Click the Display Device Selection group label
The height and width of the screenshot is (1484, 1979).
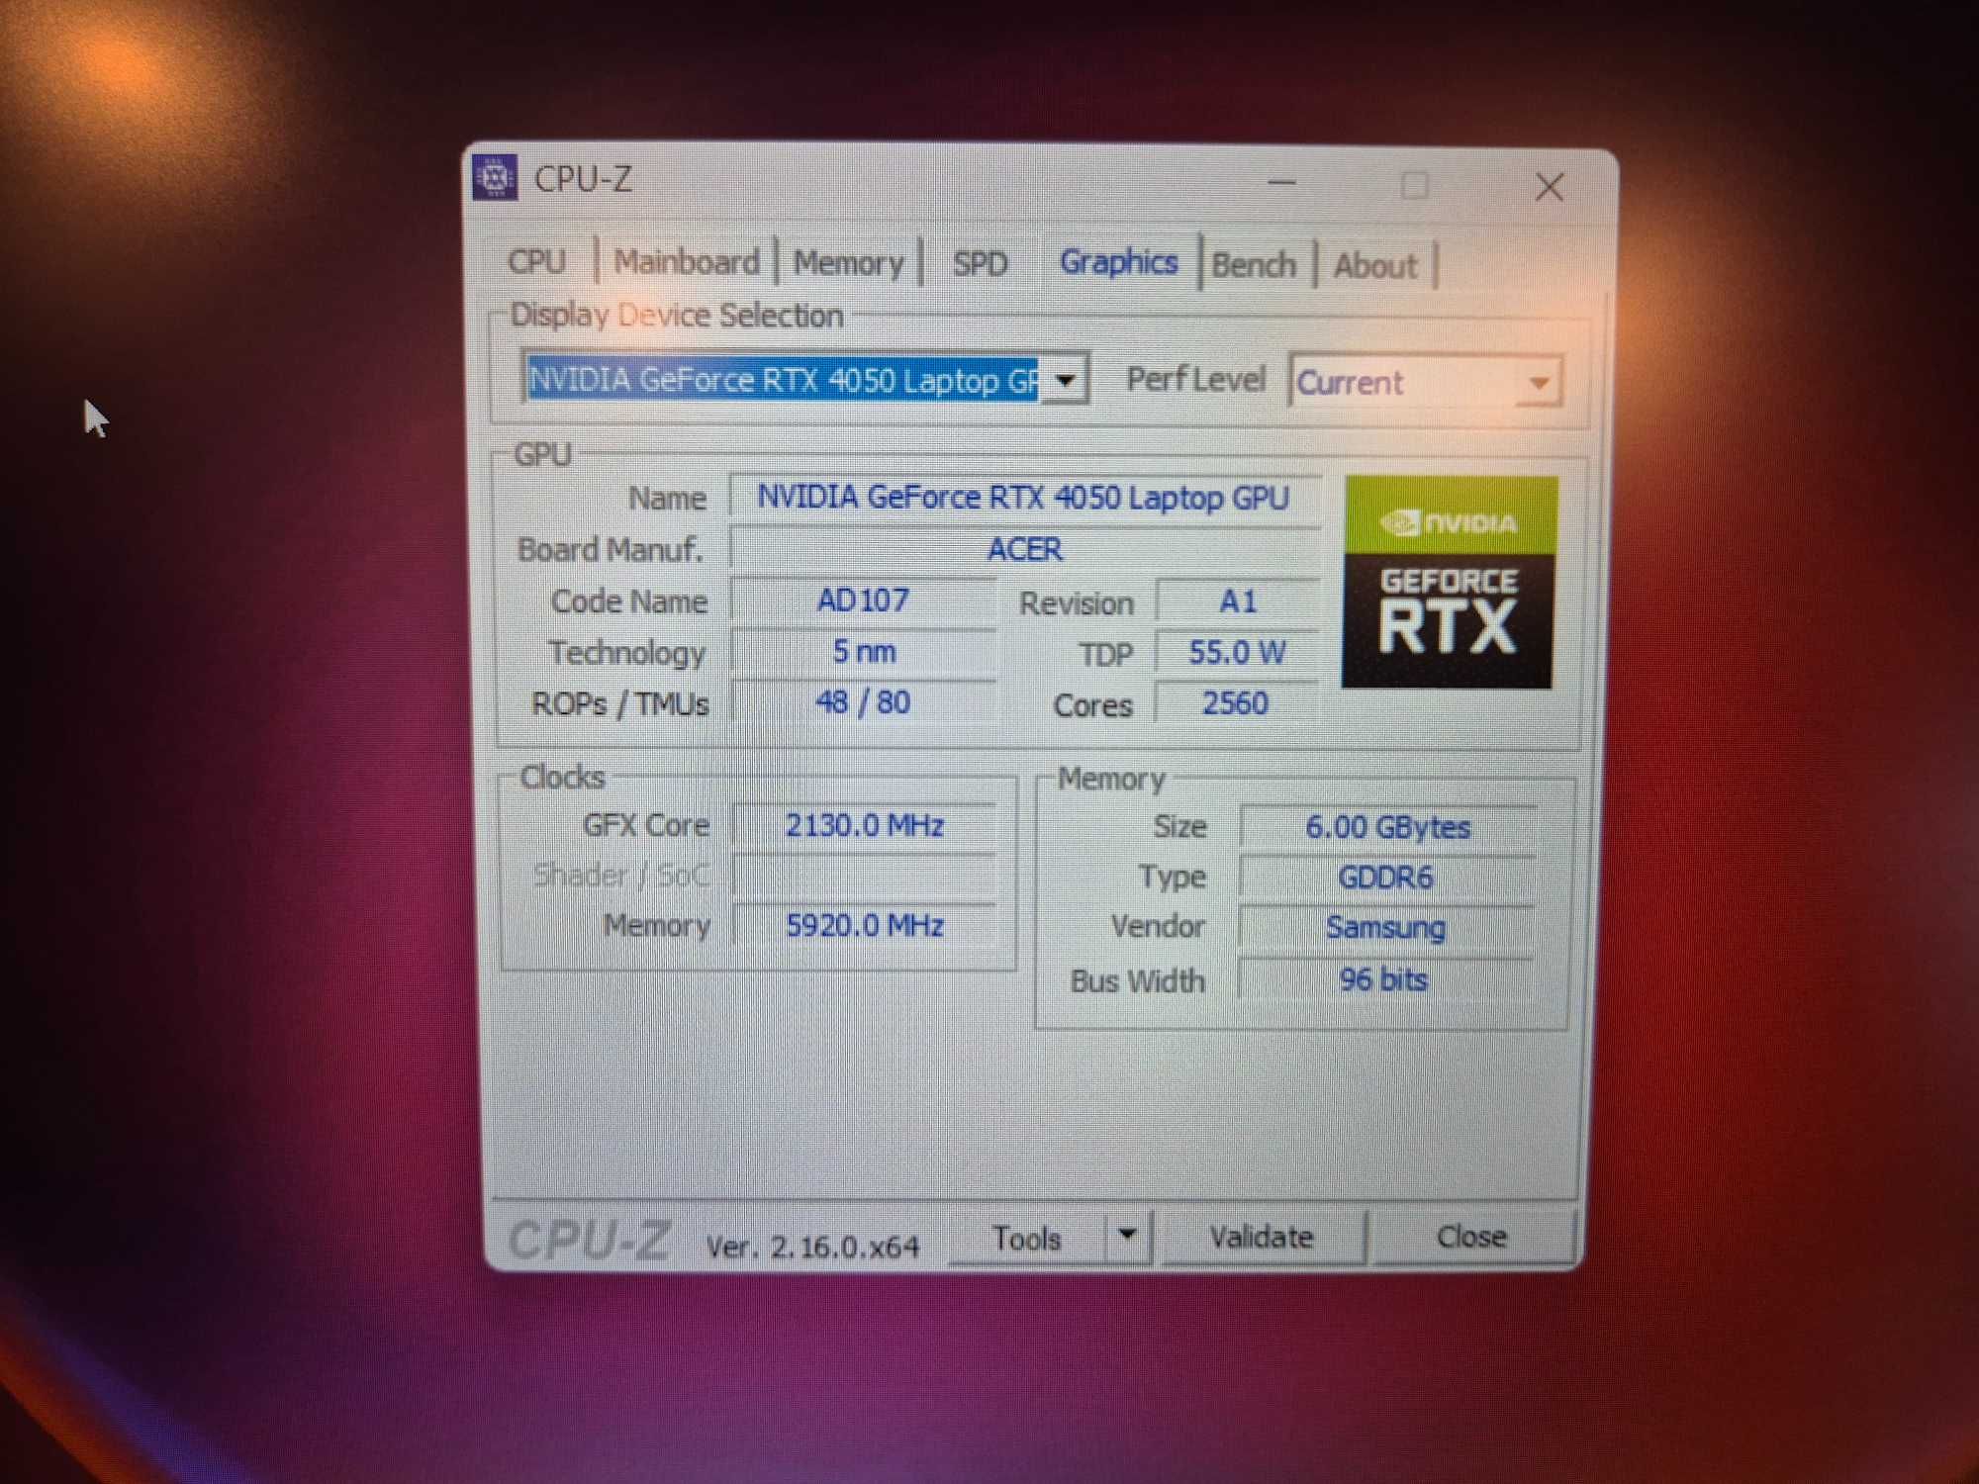(x=677, y=316)
